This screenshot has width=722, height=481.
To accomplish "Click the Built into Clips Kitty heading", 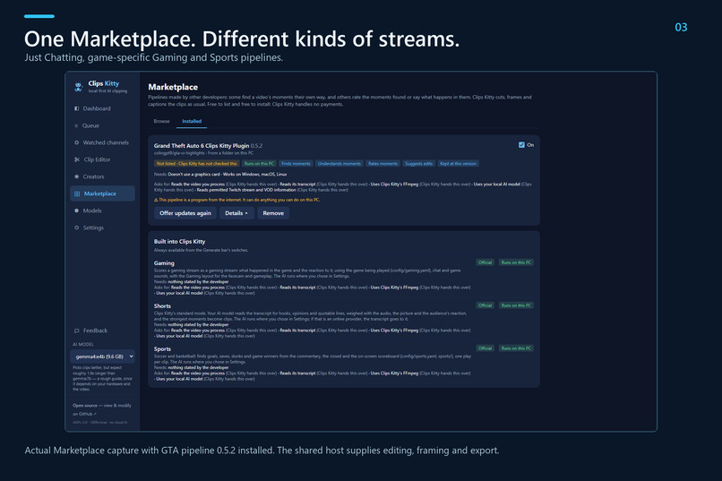I will point(179,242).
